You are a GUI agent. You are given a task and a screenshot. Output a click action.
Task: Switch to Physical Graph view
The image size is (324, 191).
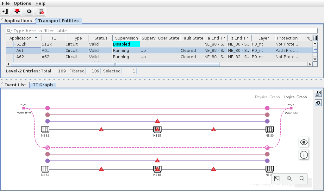tap(267, 97)
